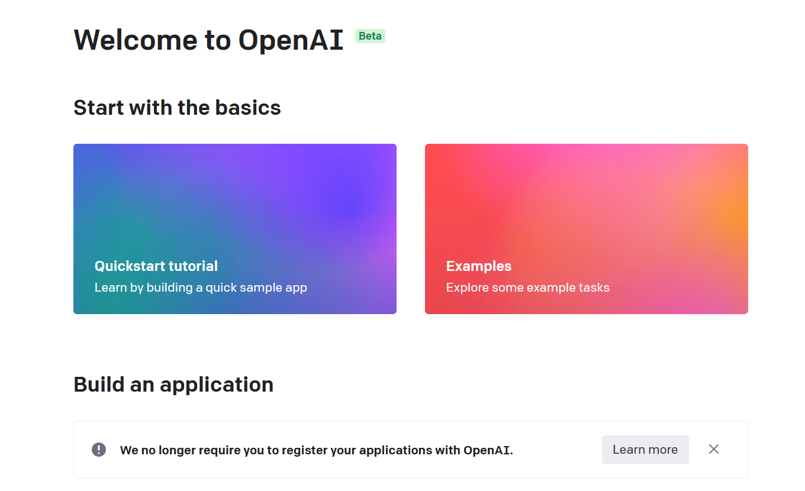Click the 'Build an application' heading
805x491 pixels.
pos(173,385)
